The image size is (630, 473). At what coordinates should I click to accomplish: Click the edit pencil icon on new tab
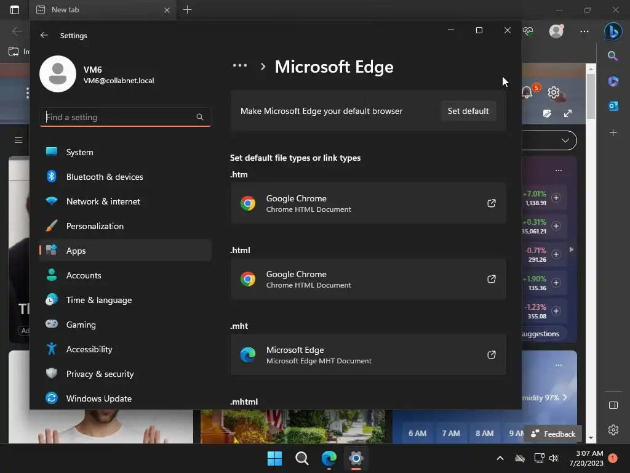(547, 113)
